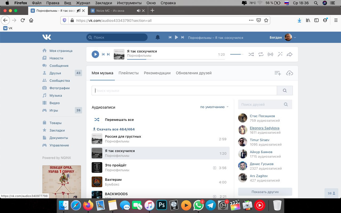Toggle repeat for the current track

click(261, 54)
